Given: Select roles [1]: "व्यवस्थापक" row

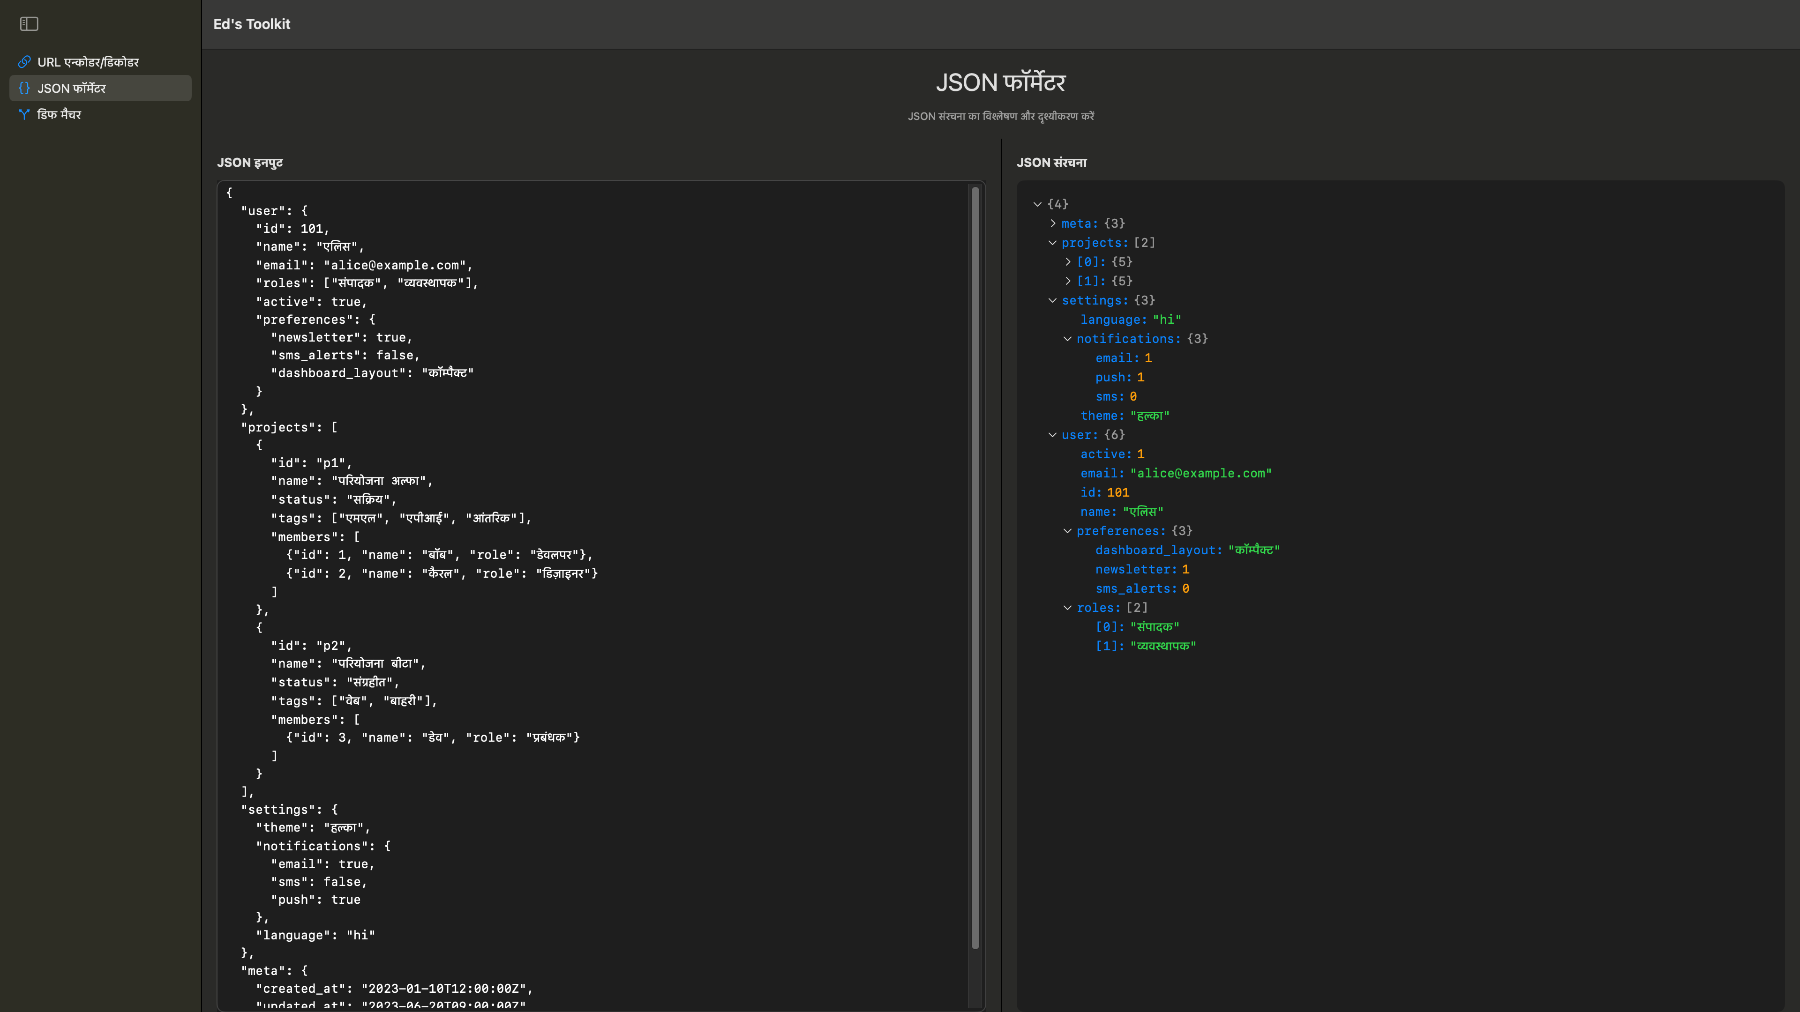Looking at the screenshot, I should (x=1145, y=646).
